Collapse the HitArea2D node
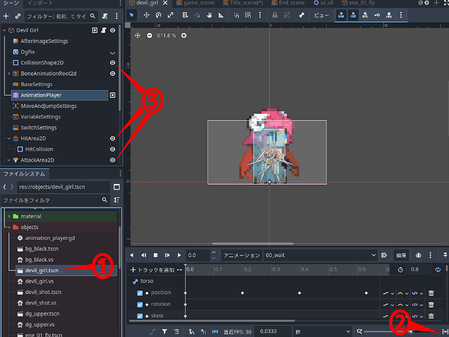 click(x=9, y=138)
